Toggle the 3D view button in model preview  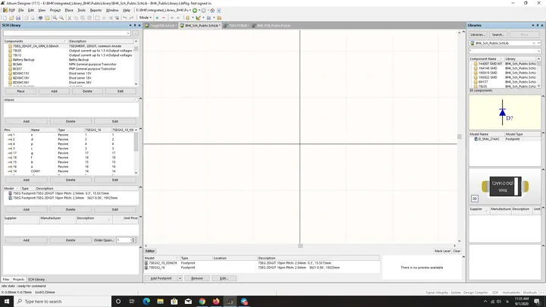[474, 199]
